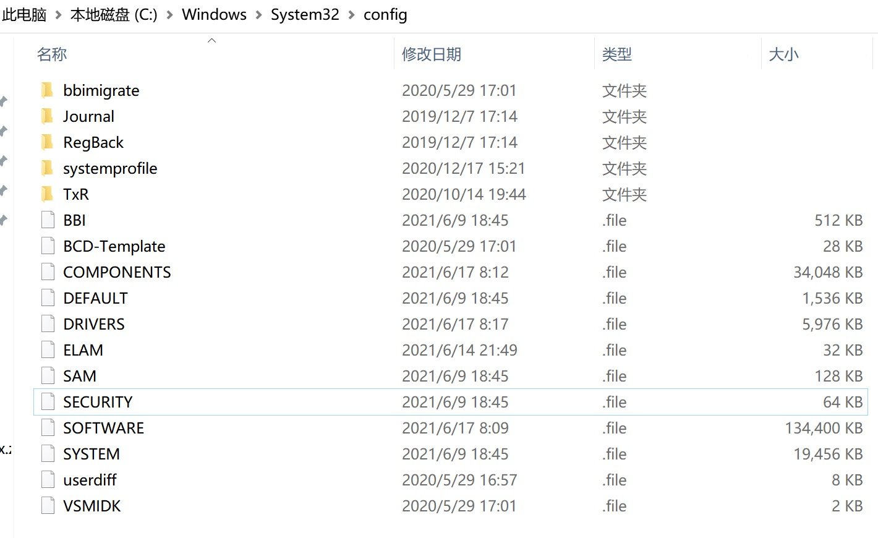The height and width of the screenshot is (538, 878).
Task: Click the 类型 column header
Action: click(616, 54)
